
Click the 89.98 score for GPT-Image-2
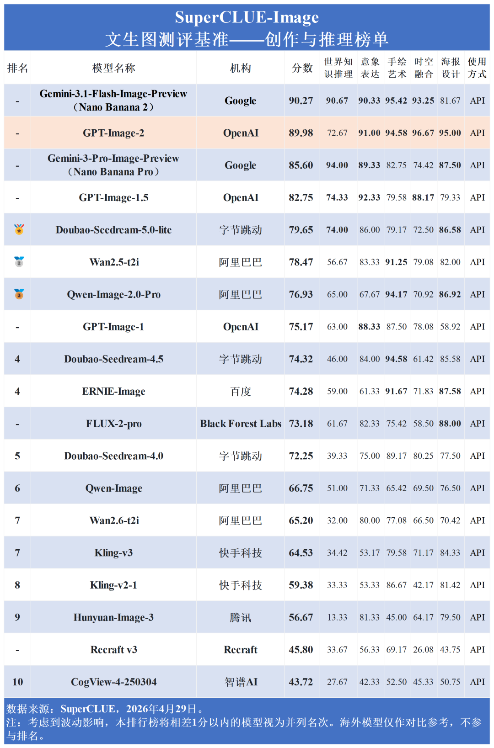(x=301, y=133)
